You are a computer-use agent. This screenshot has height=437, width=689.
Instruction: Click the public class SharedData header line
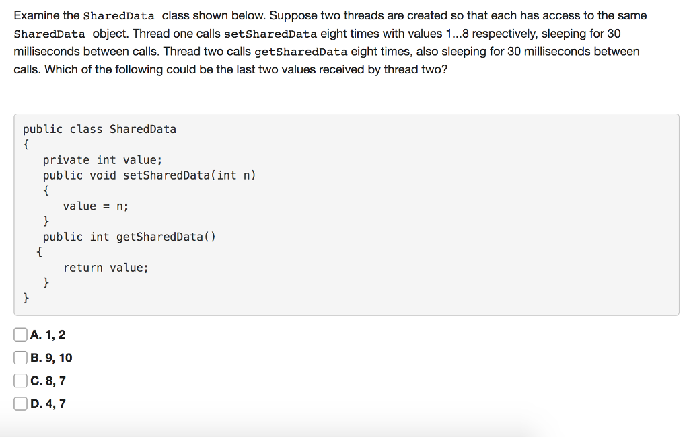point(99,128)
